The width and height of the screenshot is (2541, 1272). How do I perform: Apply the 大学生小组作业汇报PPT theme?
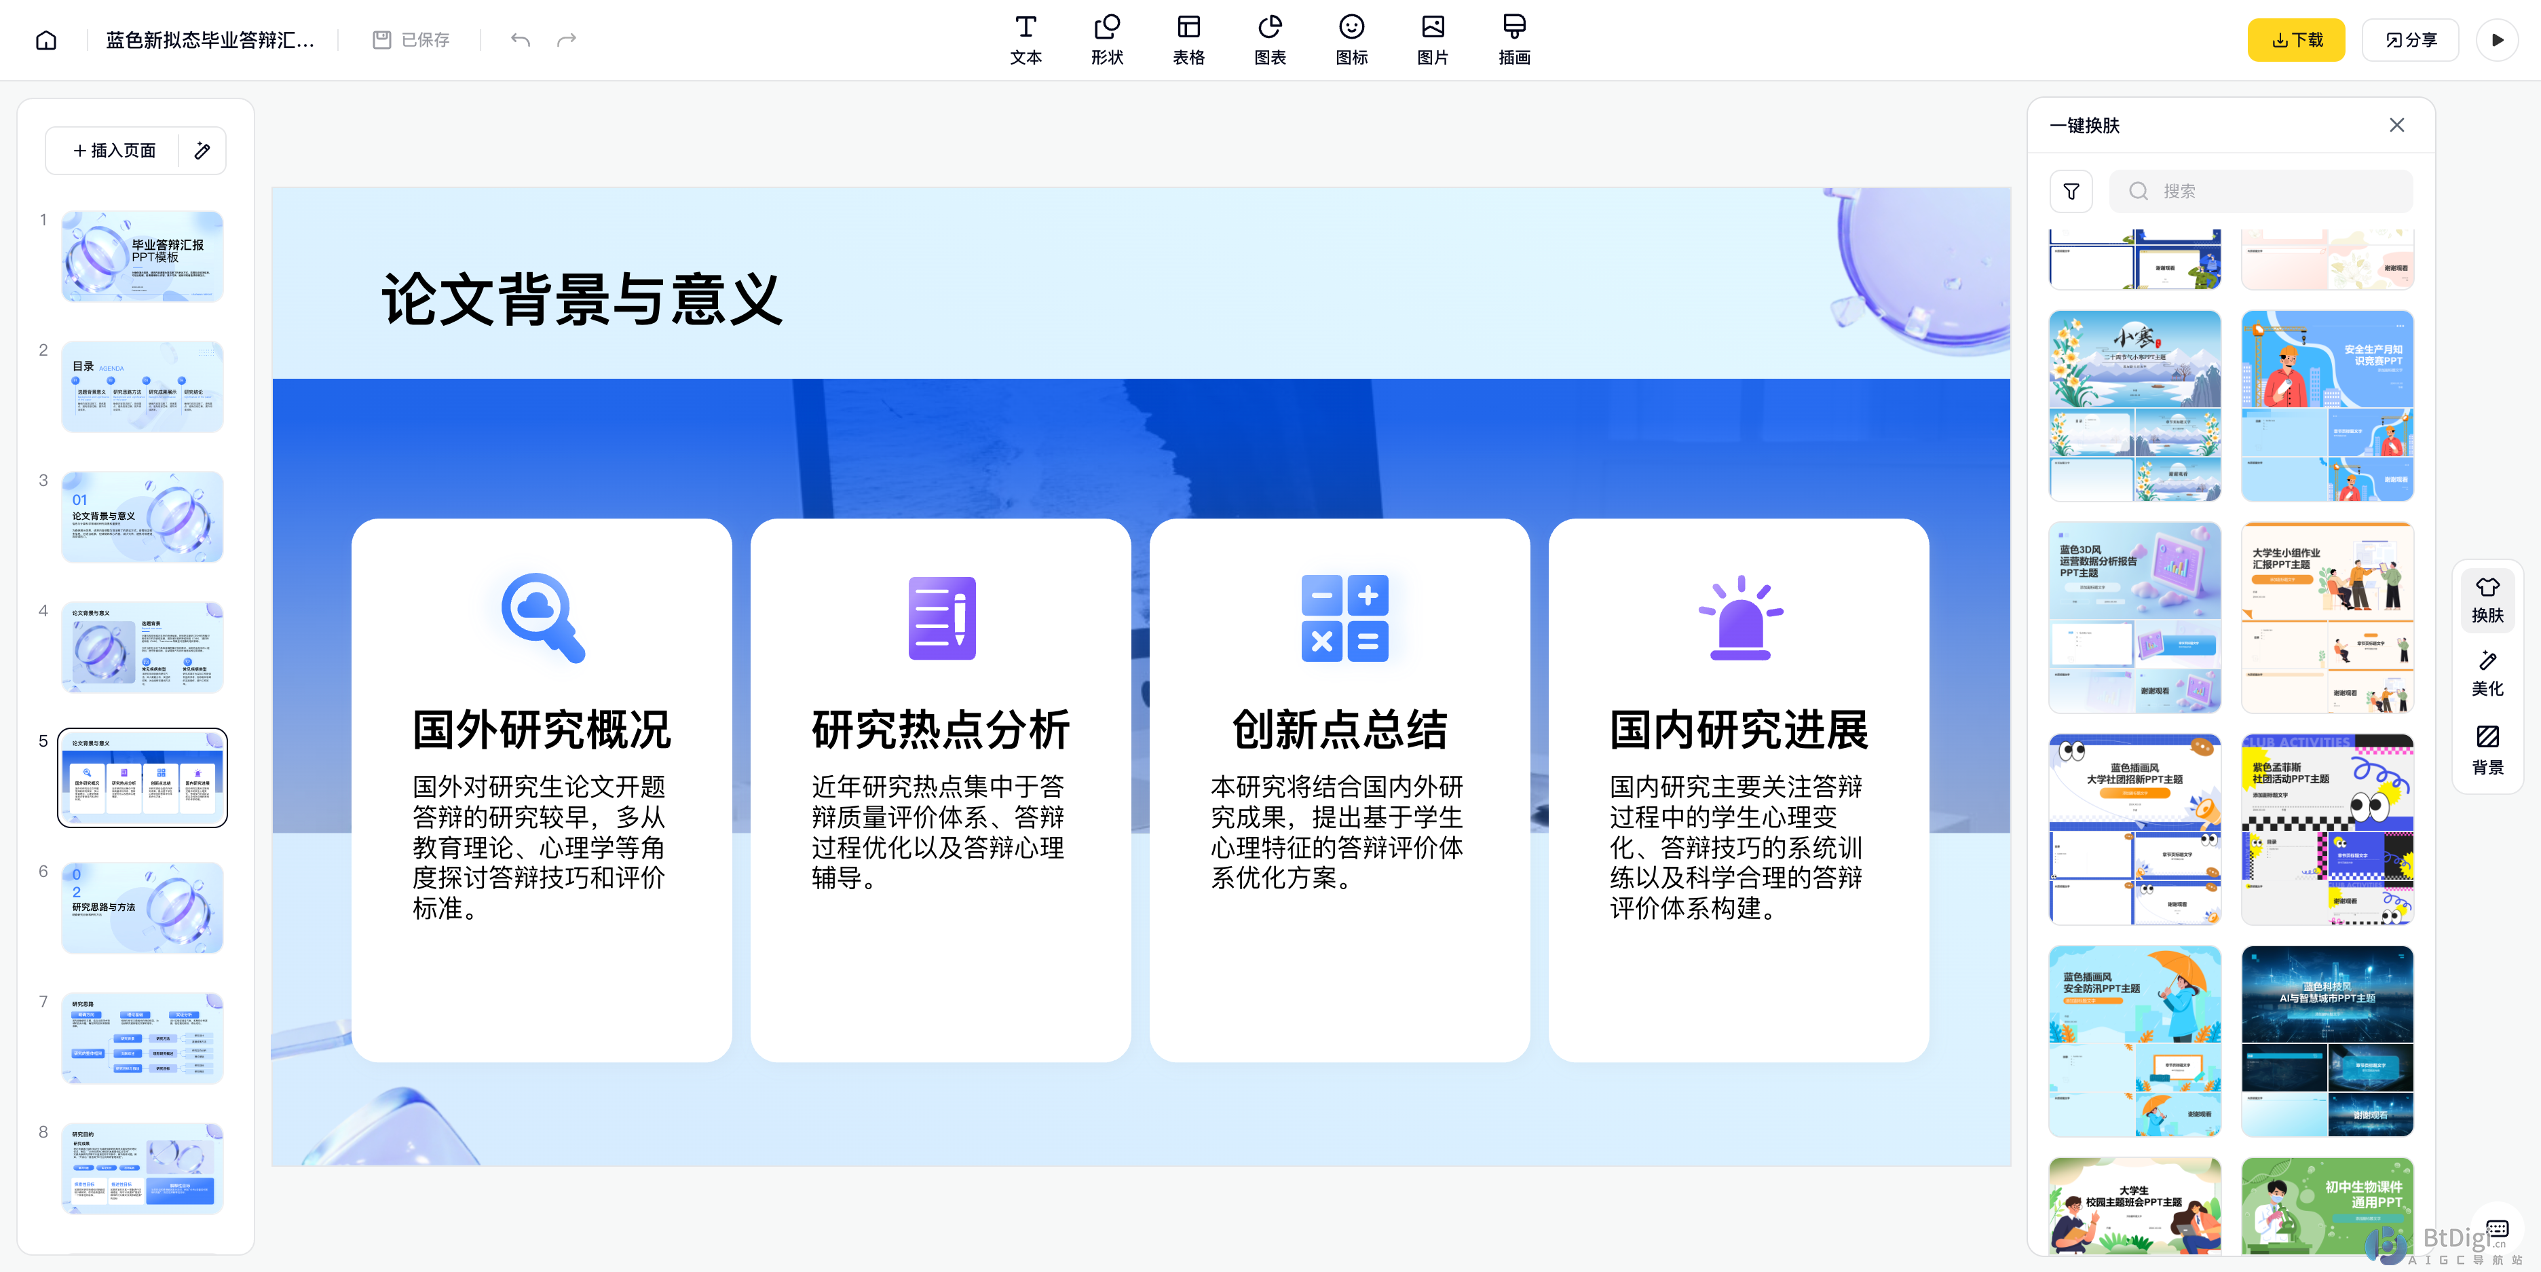tap(2327, 618)
